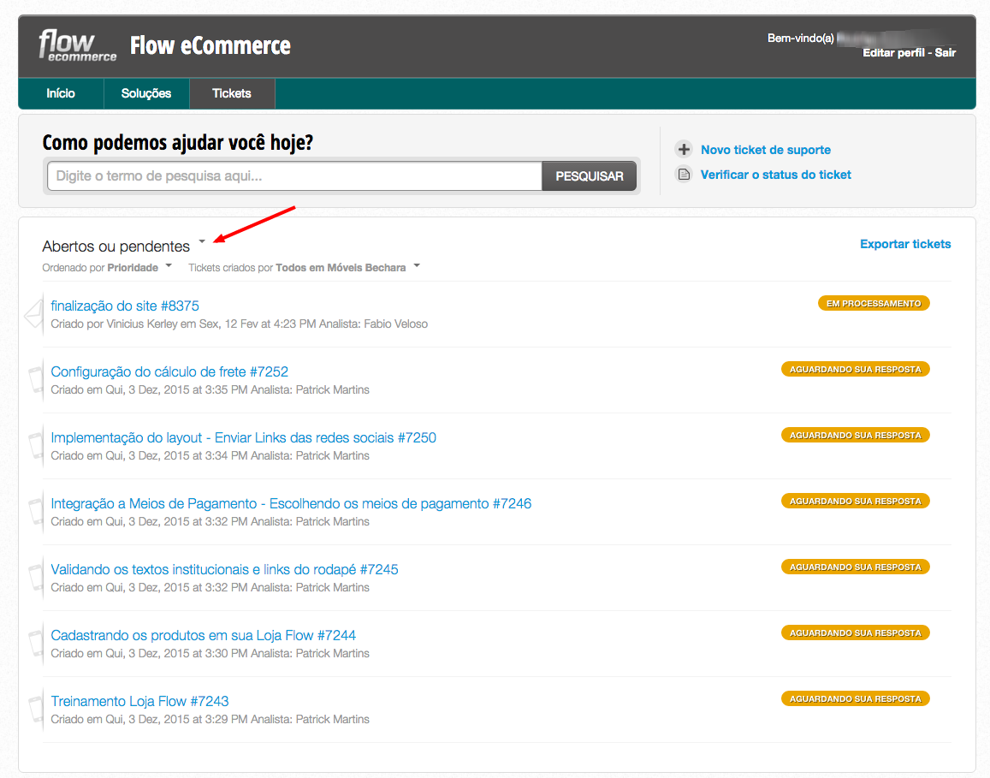The height and width of the screenshot is (778, 990).
Task: Click the ticket icon beside ticket #7244
Action: (35, 644)
